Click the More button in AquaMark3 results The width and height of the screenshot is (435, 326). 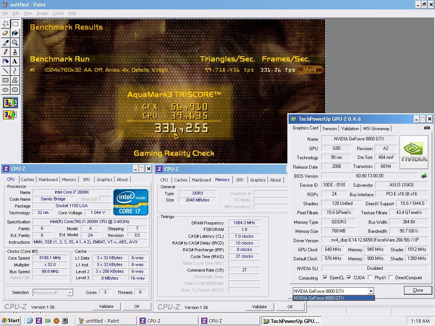click(310, 70)
